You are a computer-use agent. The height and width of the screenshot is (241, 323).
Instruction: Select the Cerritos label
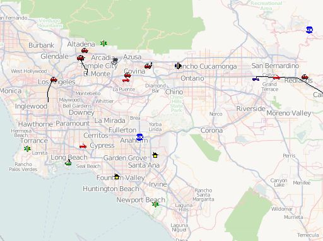coord(96,135)
